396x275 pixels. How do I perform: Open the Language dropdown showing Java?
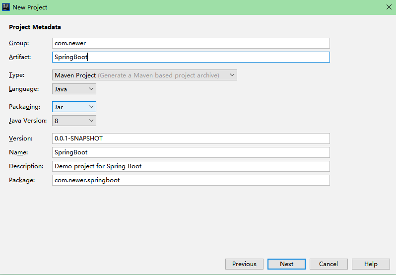(74, 89)
